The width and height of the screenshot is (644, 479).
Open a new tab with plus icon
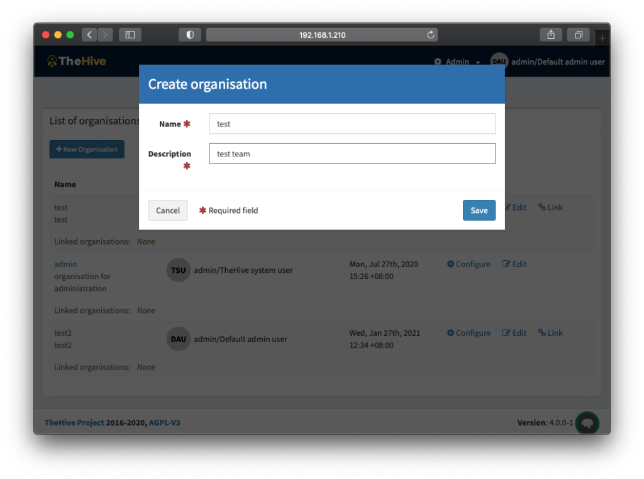602,38
